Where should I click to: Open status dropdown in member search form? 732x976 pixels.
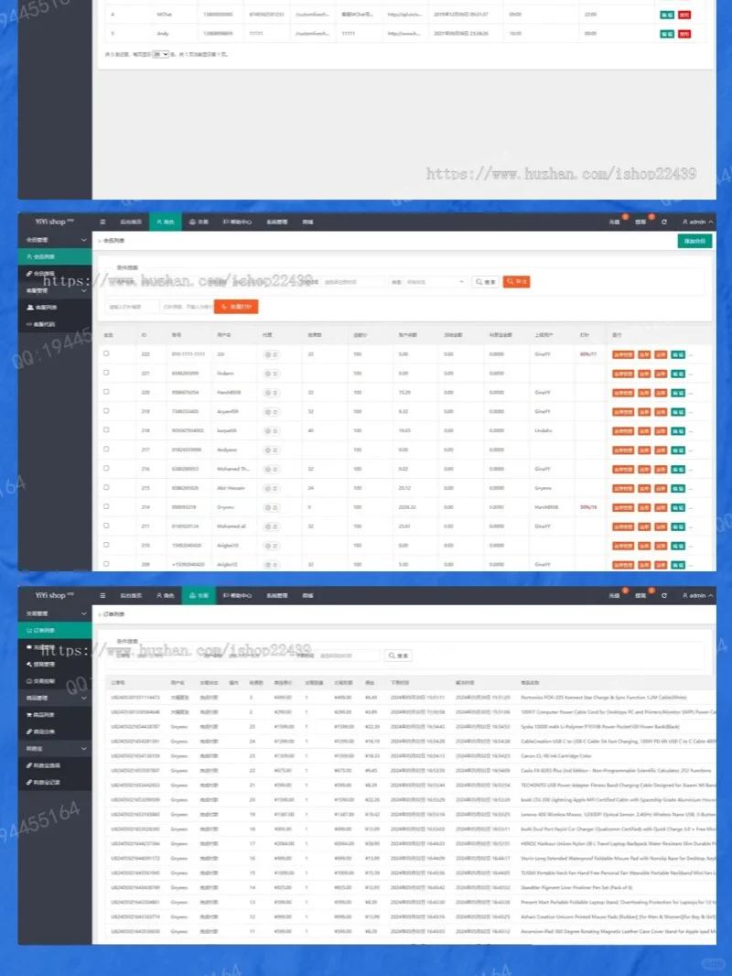point(435,282)
